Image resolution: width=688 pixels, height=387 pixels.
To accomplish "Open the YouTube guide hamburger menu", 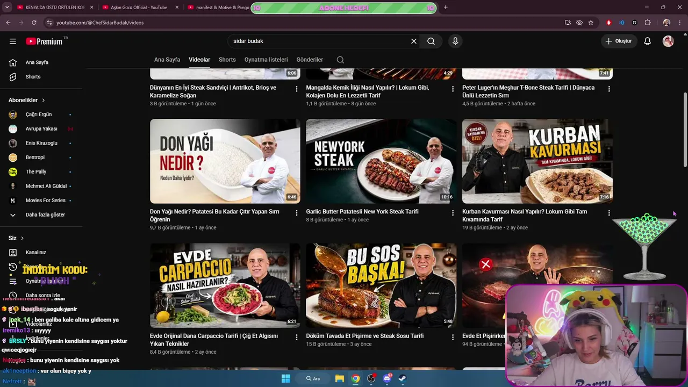I will pos(13,41).
